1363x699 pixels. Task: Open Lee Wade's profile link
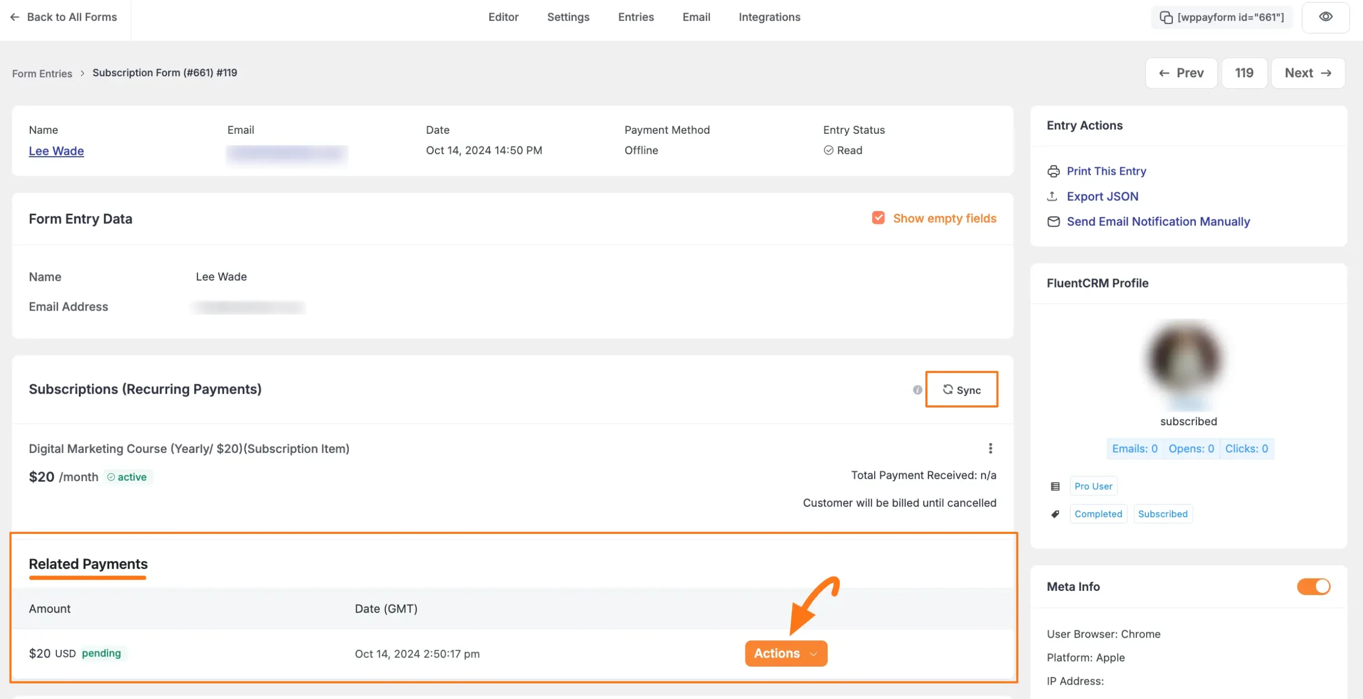tap(56, 151)
